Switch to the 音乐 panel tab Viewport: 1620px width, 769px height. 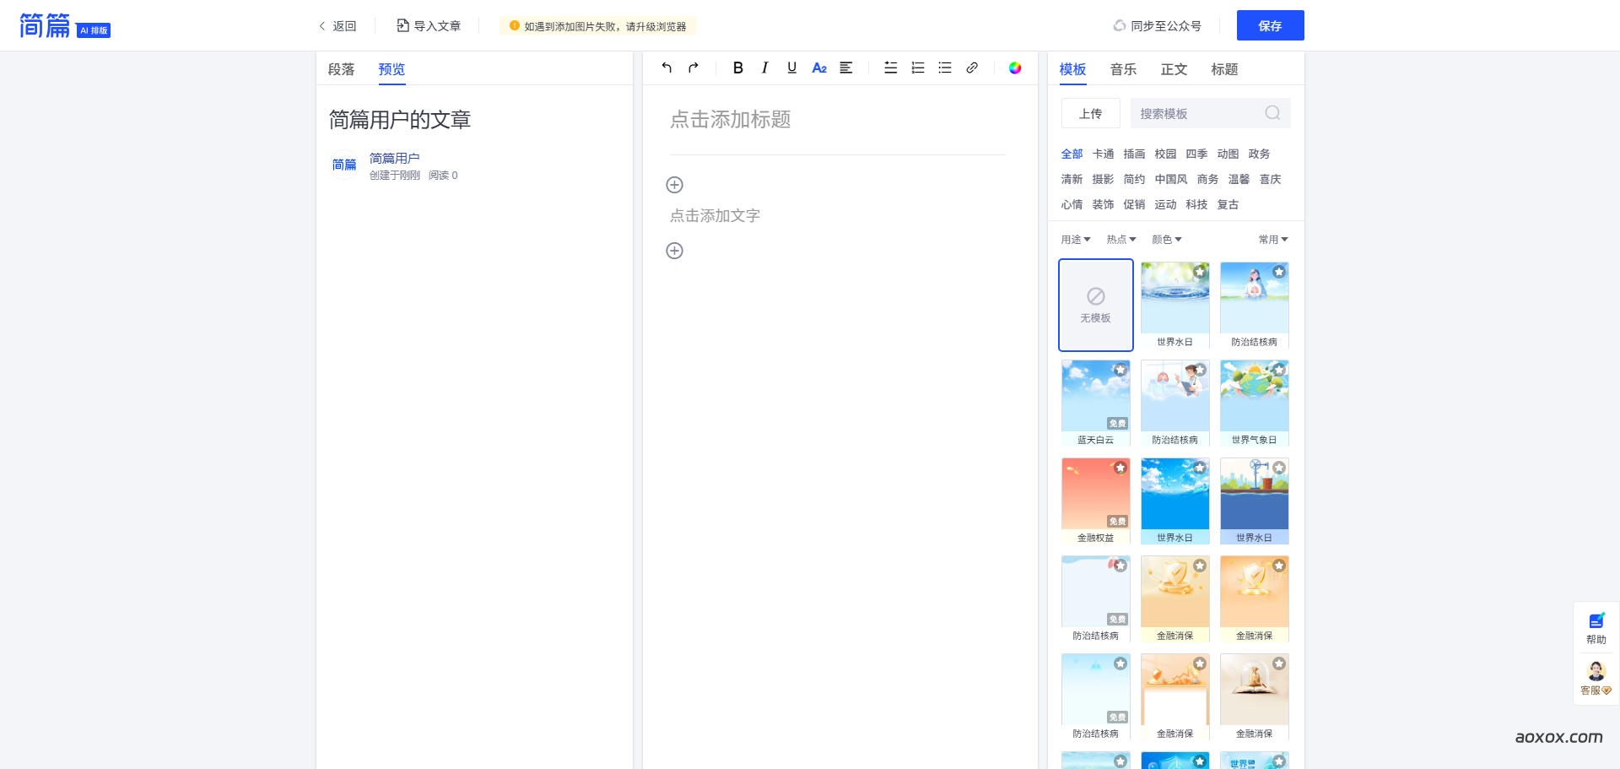point(1122,69)
